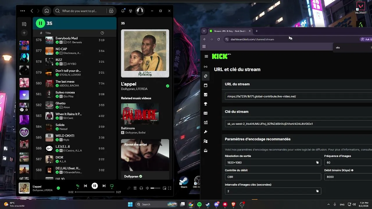
Task: Open the Spotify queue icon
Action: click(x=135, y=188)
